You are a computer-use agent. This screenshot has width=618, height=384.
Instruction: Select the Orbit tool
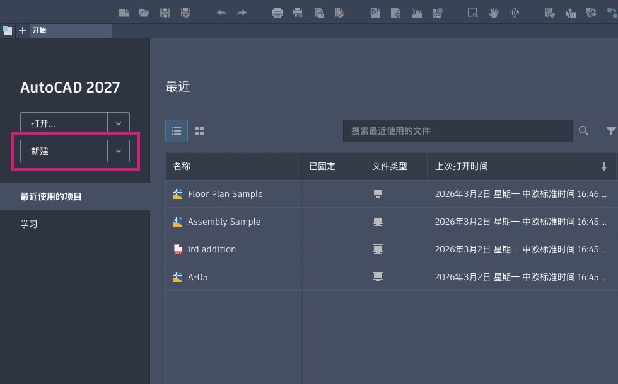[x=514, y=13]
